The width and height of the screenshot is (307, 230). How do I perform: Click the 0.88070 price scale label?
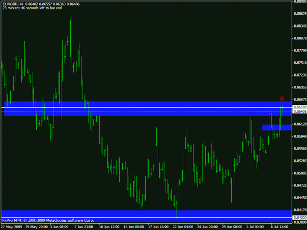pos(300,38)
